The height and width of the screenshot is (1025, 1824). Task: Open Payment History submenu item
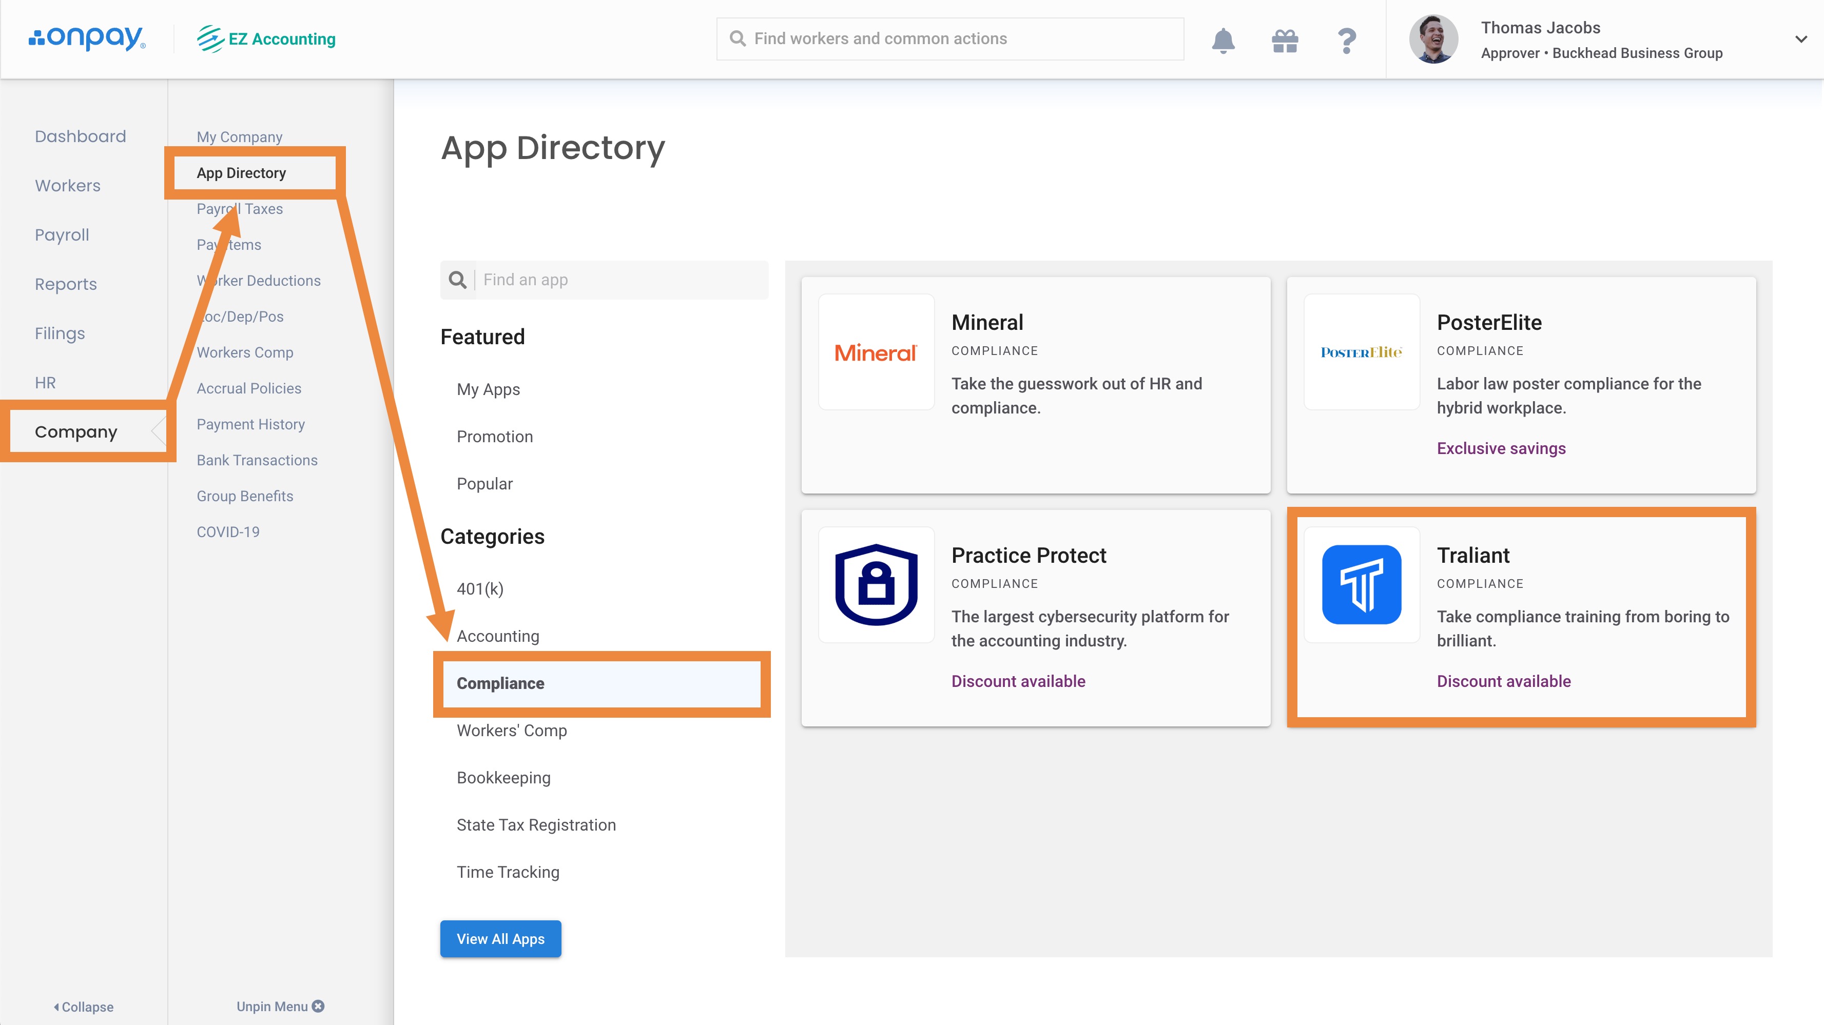pyautogui.click(x=250, y=424)
